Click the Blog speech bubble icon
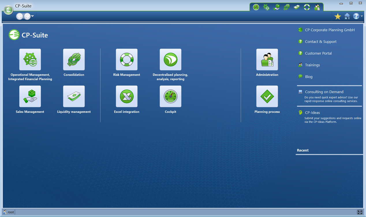 tap(300, 76)
